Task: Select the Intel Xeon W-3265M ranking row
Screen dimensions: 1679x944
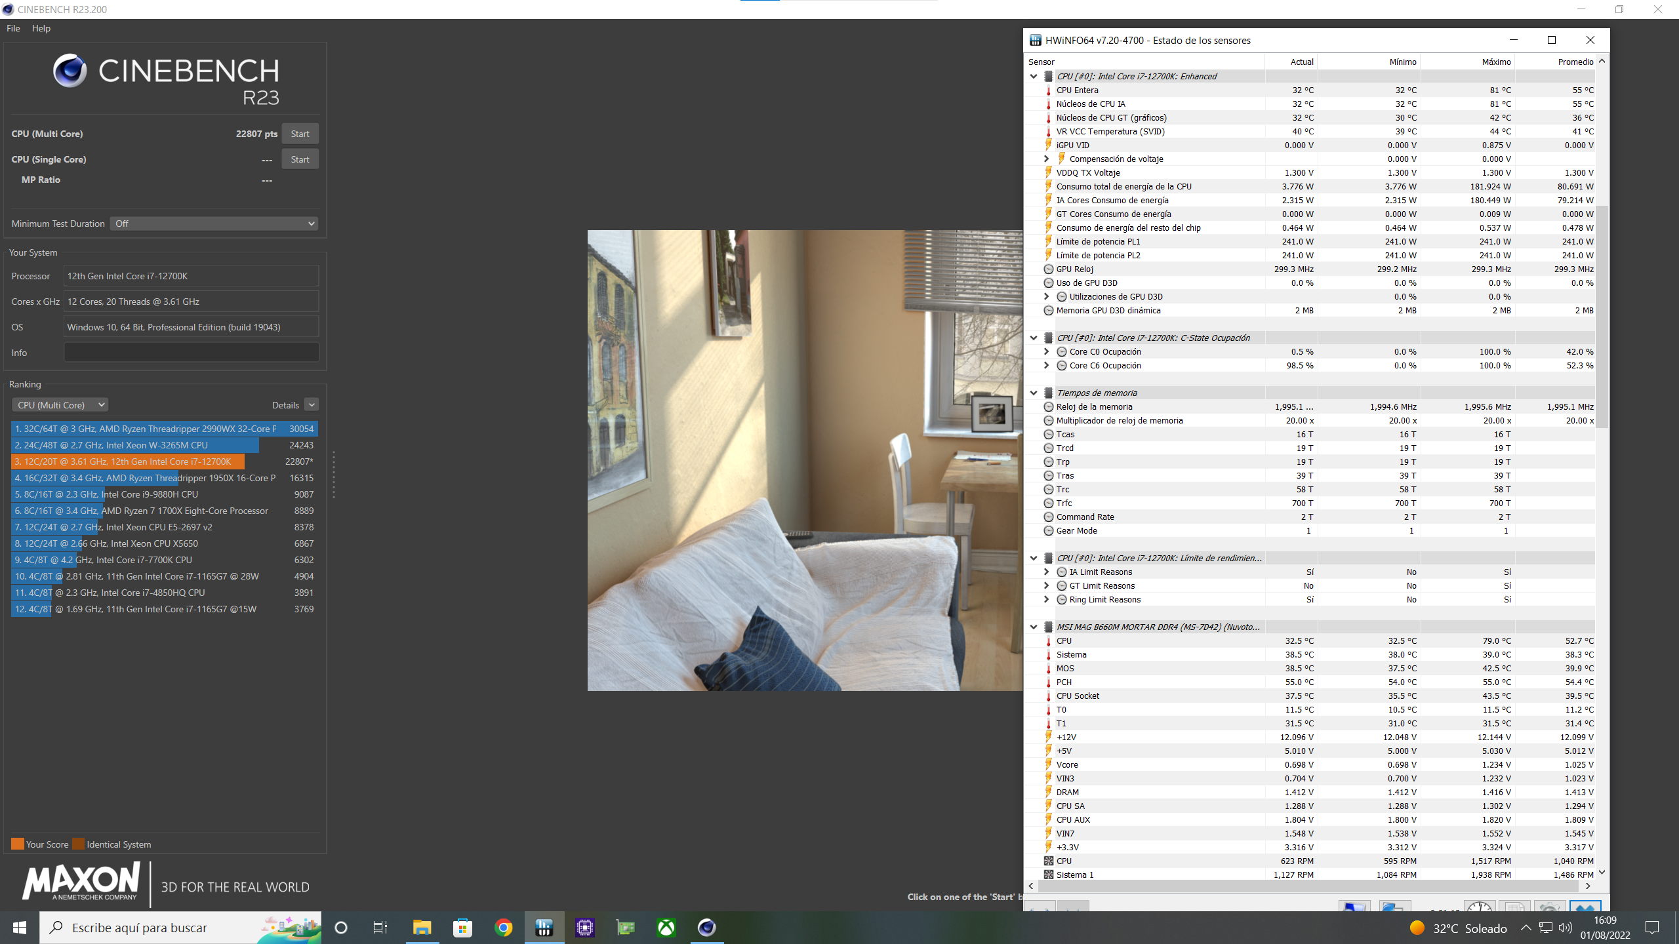Action: pos(165,445)
